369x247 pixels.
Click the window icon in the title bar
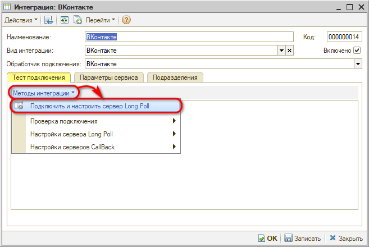pos(7,7)
